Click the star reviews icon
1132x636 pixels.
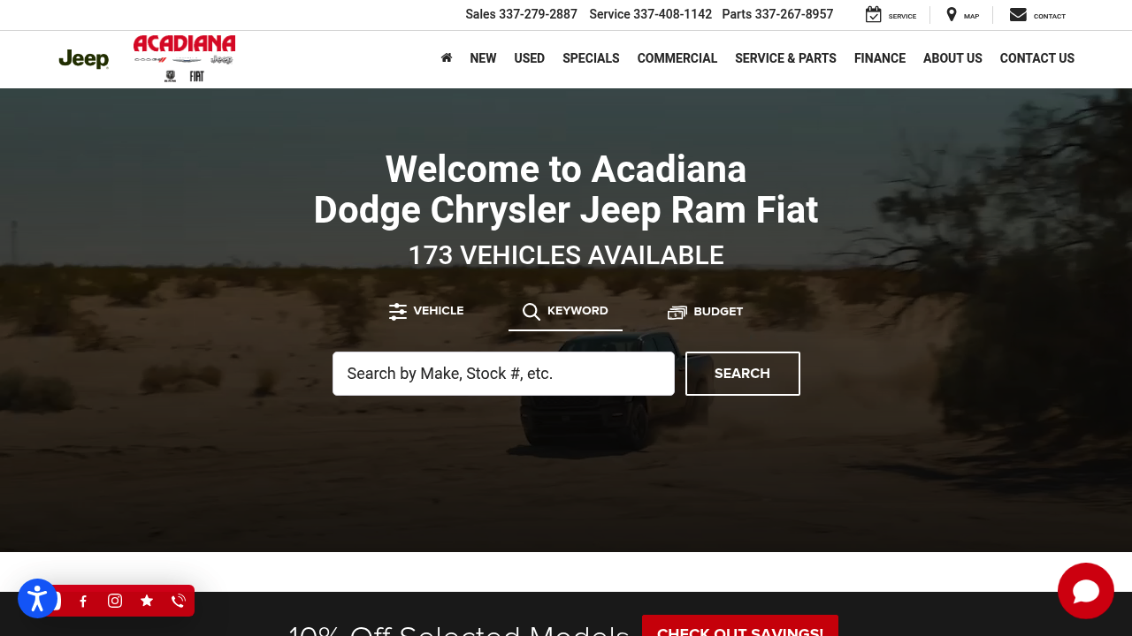point(147,601)
